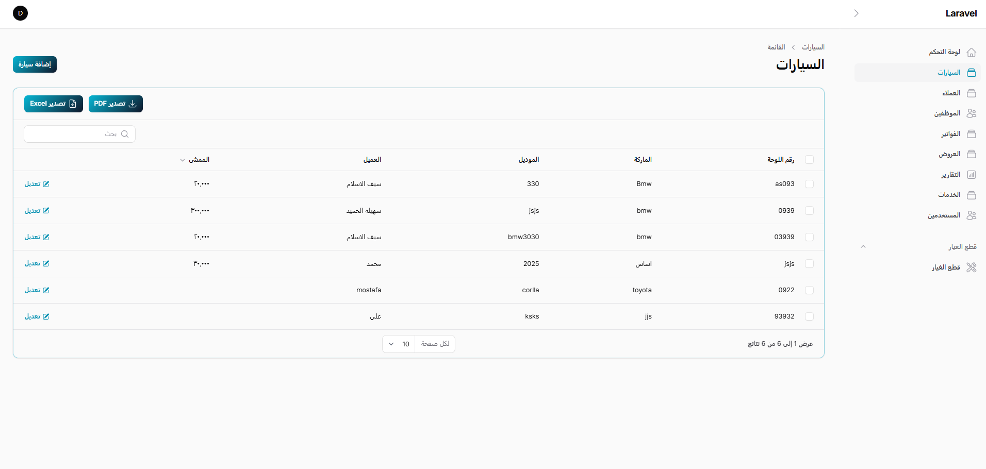Click the قطع الغيار tools icon
Viewport: 986px width, 469px height.
(971, 267)
